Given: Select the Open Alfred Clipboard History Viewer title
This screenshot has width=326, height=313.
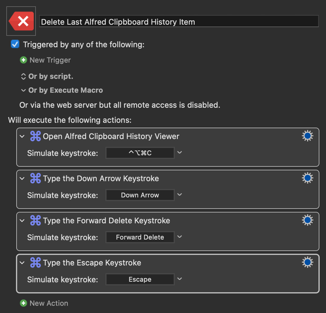Looking at the screenshot, I should click(111, 136).
